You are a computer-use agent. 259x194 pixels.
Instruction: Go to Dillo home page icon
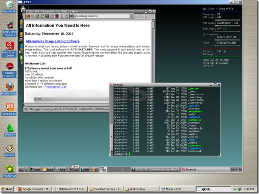37,16
